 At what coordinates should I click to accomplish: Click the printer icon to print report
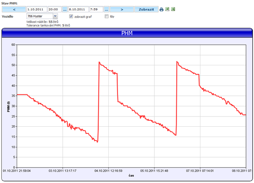pos(162,9)
